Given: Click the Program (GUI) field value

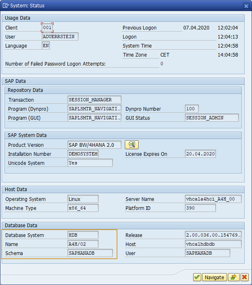Looking at the screenshot, I should point(94,118).
